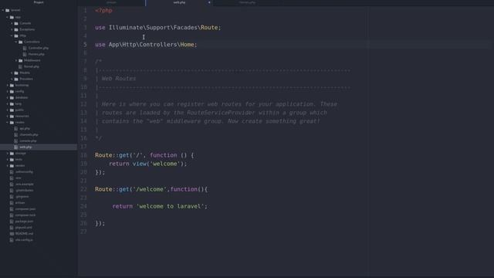Open the .gitignore file in tree
Viewport: 494px width, 278px height.
(x=22, y=197)
